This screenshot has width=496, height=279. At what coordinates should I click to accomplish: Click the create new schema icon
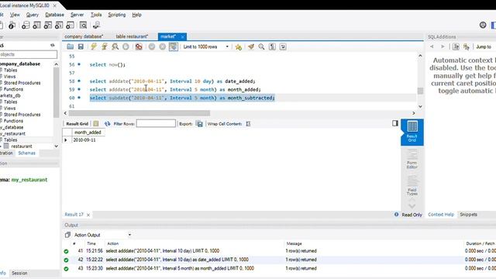coord(26,26)
